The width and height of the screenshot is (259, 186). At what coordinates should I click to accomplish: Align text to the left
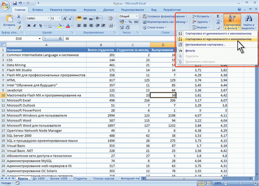[x=79, y=25]
